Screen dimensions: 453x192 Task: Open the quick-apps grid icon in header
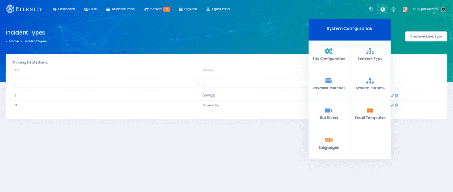point(371,9)
